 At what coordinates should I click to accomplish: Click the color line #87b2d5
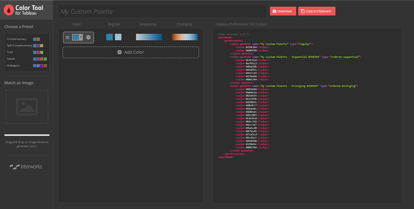(x=252, y=132)
